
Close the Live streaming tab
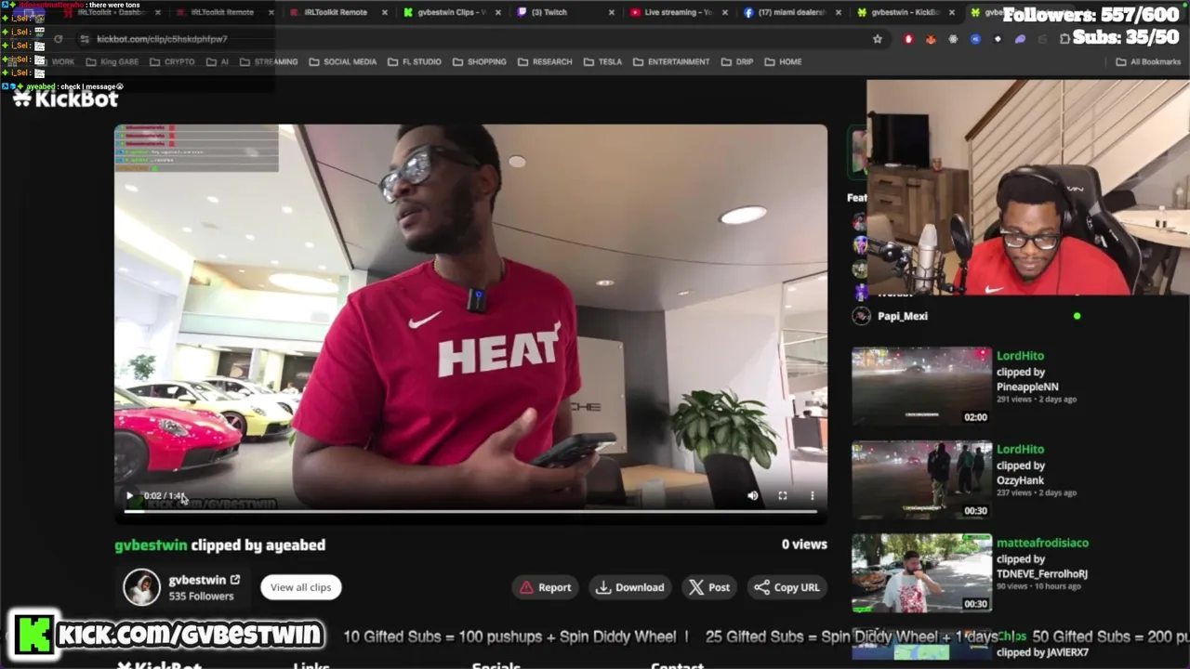(725, 12)
